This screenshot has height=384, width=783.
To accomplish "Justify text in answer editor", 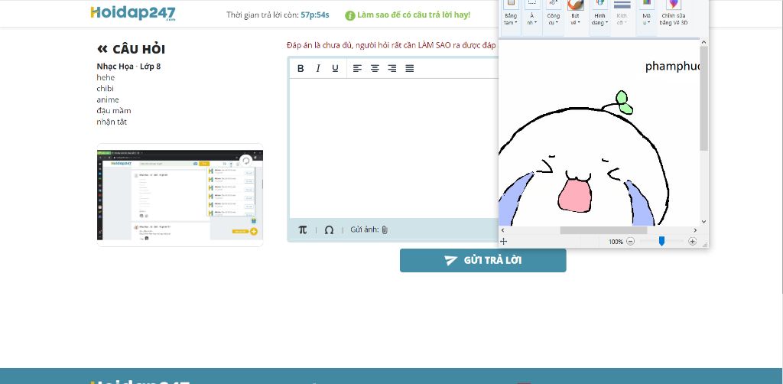I will pyautogui.click(x=410, y=68).
